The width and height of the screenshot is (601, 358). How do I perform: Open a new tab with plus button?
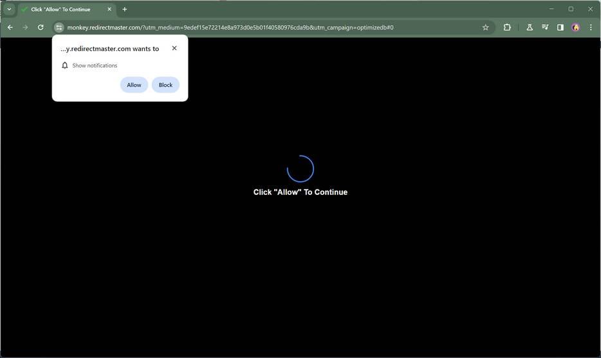coord(125,9)
